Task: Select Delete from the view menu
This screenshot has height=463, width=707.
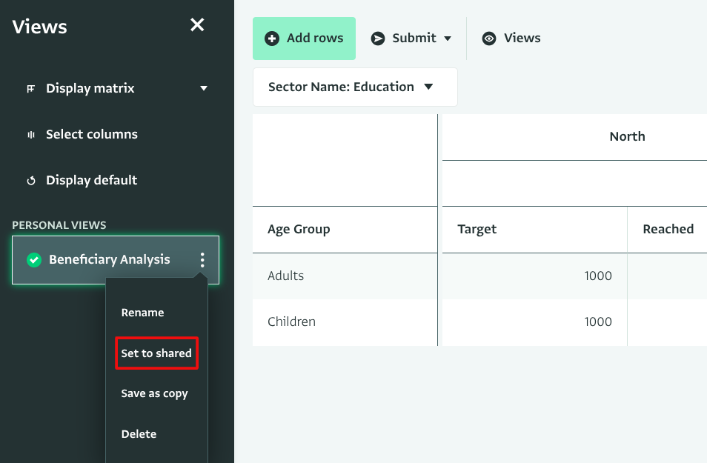Action: (139, 434)
